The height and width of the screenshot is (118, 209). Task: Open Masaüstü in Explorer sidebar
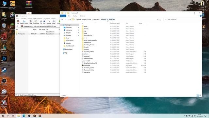point(69,28)
